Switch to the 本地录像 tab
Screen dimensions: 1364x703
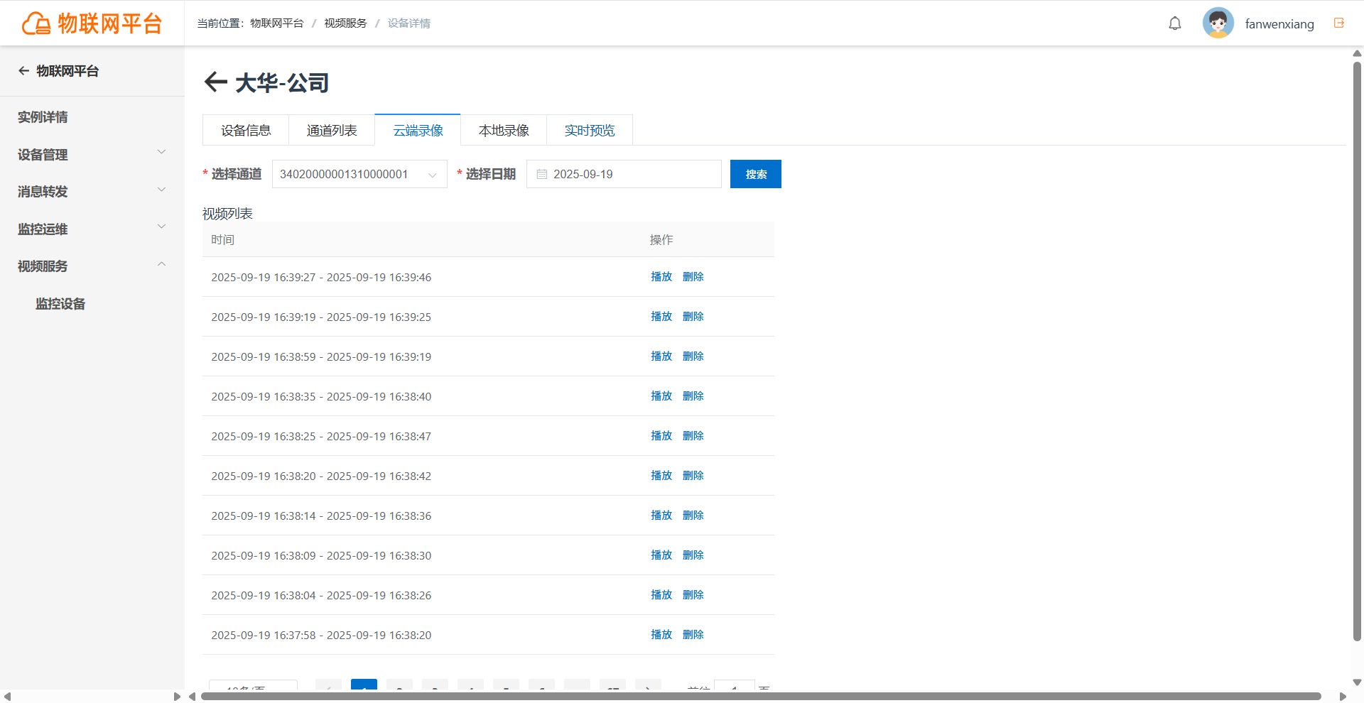(x=504, y=130)
